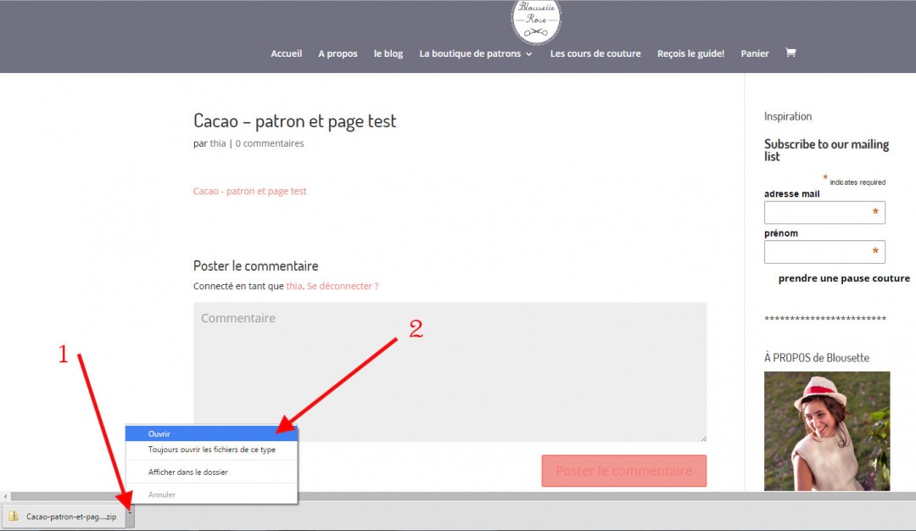Screen dimensions: 916x531
Task: Expand La boutique de patrons submenu chevron
Action: (x=529, y=53)
